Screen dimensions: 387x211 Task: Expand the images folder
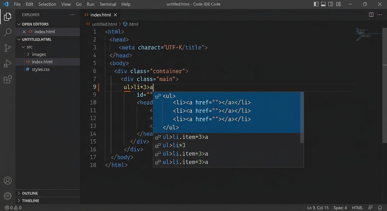[28, 54]
